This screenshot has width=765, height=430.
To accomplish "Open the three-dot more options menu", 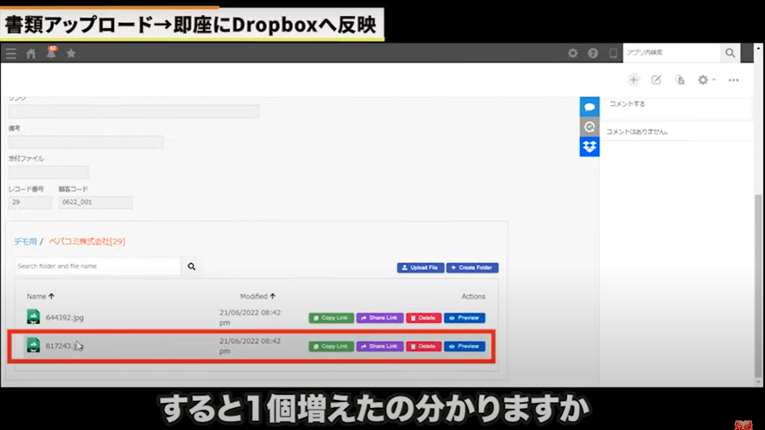I will pos(734,80).
